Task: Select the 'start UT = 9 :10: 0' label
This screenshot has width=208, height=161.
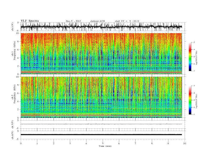Action: tap(127, 21)
